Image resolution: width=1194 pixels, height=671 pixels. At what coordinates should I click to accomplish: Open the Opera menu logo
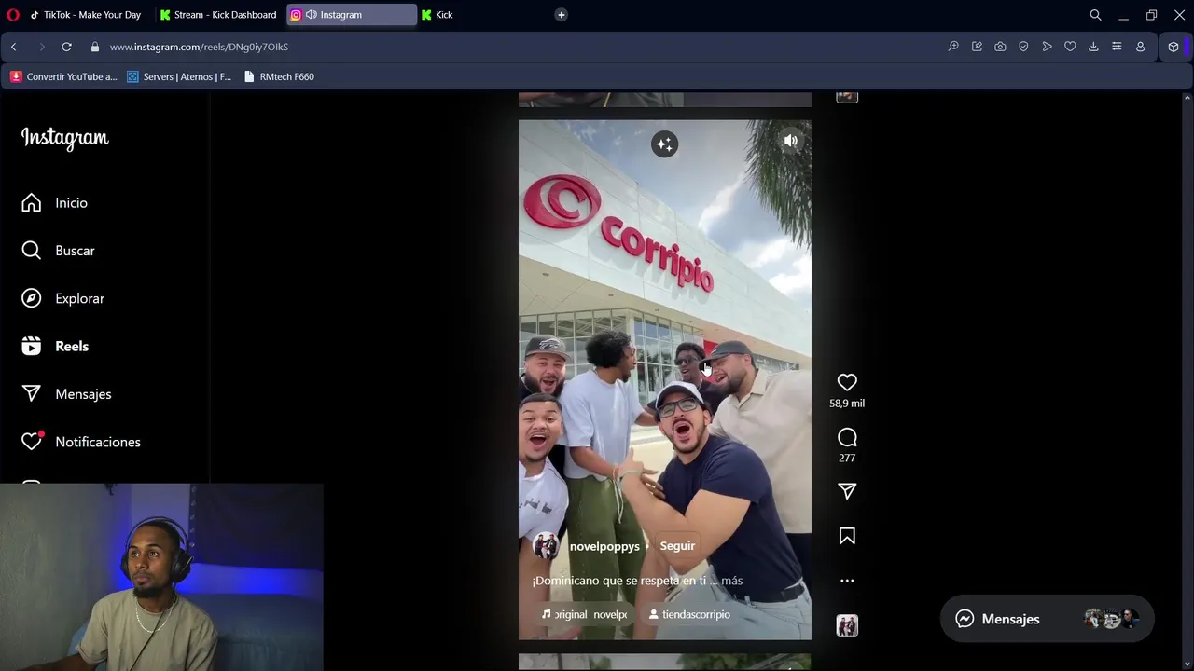13,15
